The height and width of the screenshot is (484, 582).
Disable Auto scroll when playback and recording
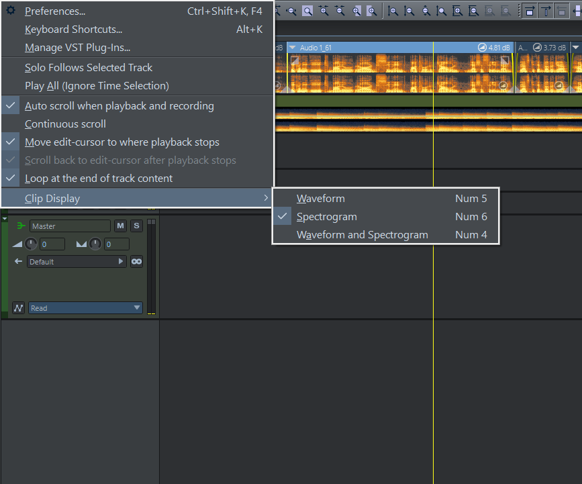[119, 106]
